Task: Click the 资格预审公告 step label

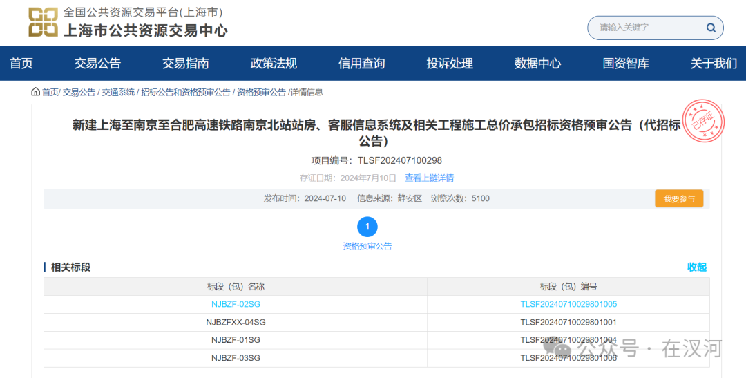Action: coord(367,246)
